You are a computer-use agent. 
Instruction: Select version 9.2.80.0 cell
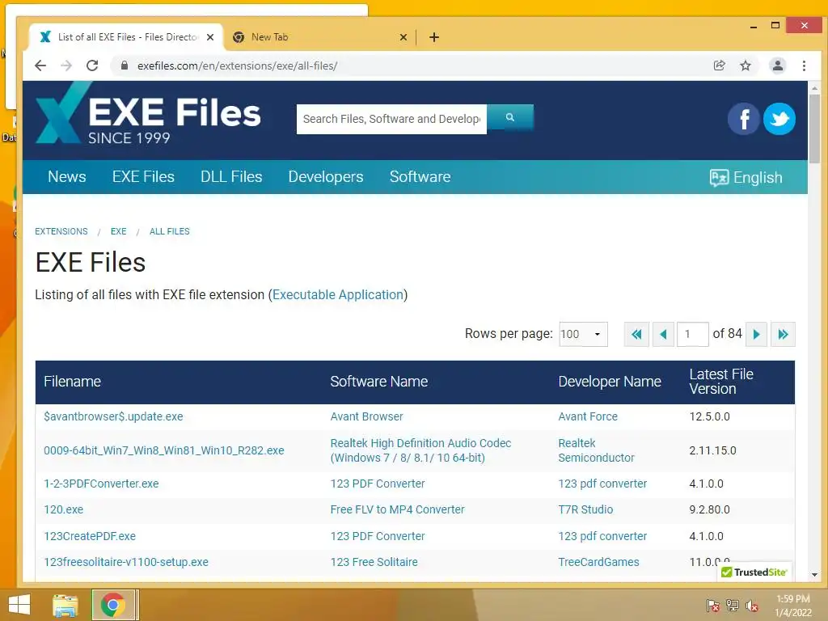point(710,509)
